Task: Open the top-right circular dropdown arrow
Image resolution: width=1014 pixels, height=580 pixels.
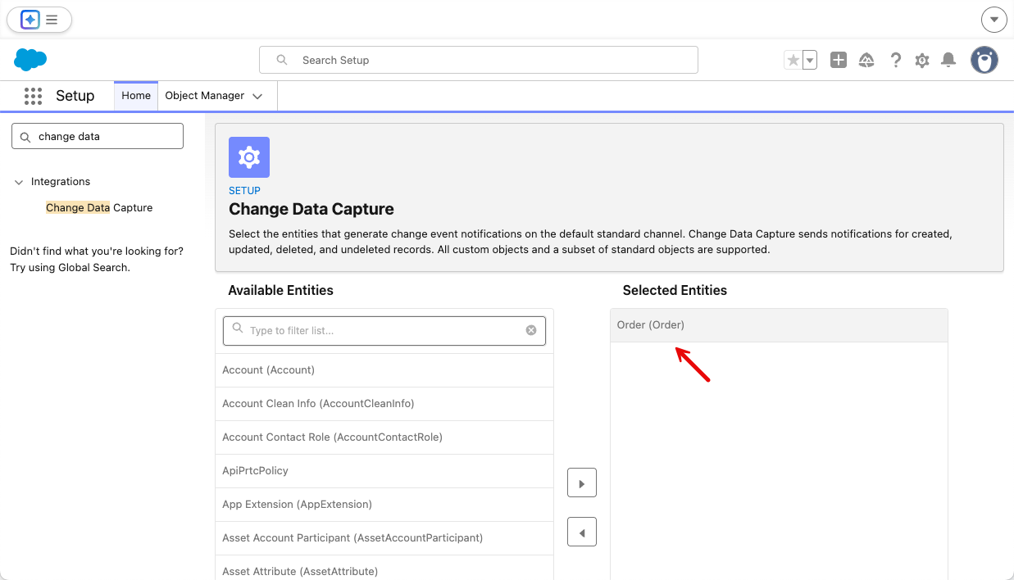Action: (994, 19)
